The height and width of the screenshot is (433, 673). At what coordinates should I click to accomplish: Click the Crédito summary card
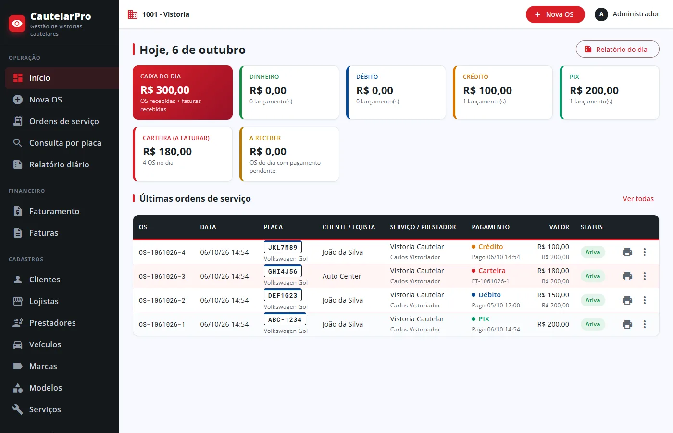pyautogui.click(x=503, y=92)
